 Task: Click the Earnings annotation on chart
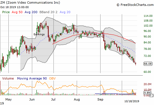click(x=39, y=34)
